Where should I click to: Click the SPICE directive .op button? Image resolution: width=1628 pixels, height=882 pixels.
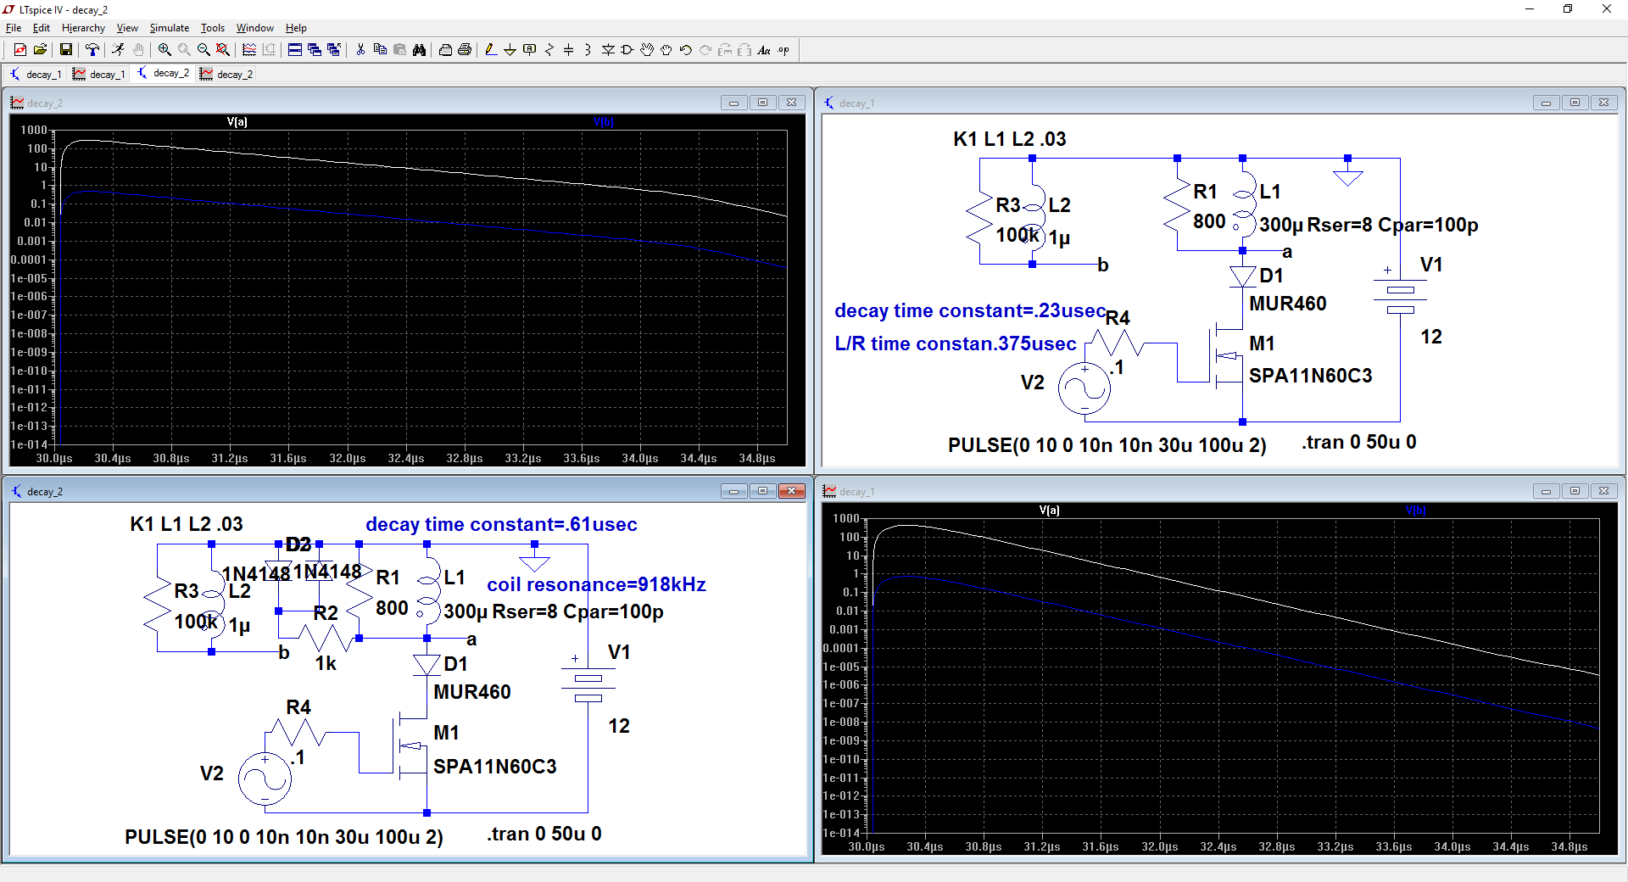(783, 50)
